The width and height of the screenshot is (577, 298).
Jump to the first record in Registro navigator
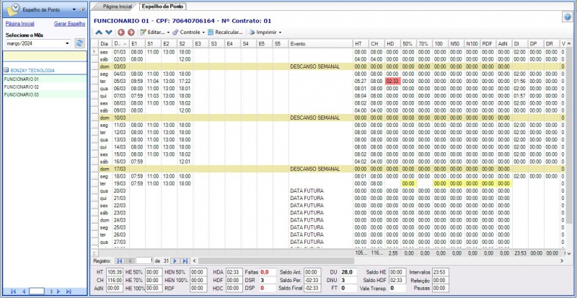click(x=119, y=260)
